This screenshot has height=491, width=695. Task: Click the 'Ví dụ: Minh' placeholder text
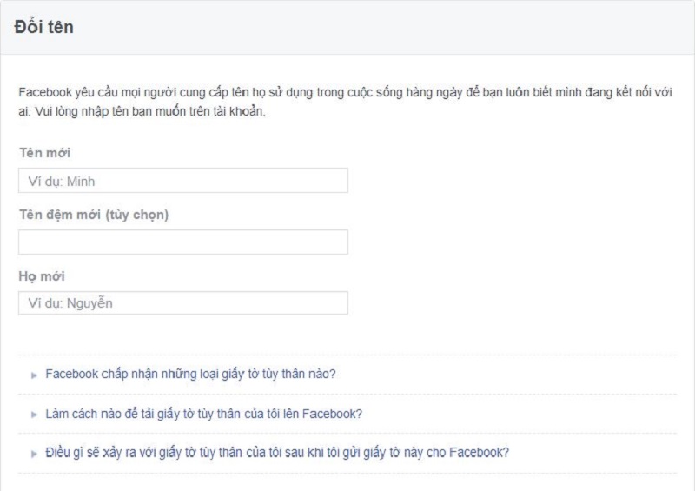[61, 182]
